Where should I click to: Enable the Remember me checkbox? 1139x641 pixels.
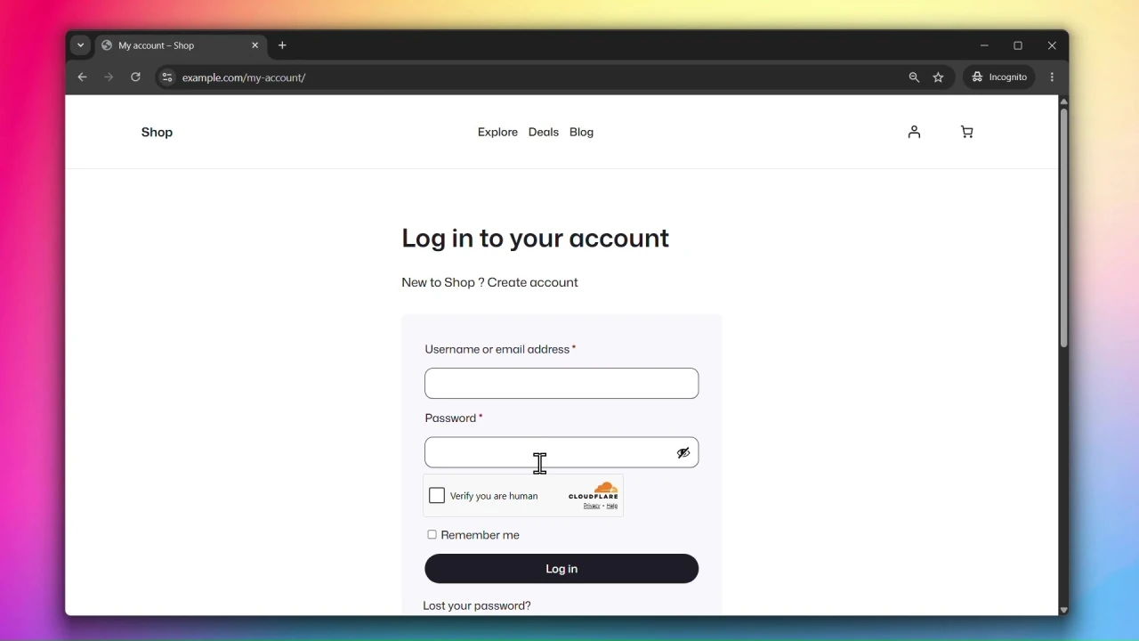[x=432, y=535]
